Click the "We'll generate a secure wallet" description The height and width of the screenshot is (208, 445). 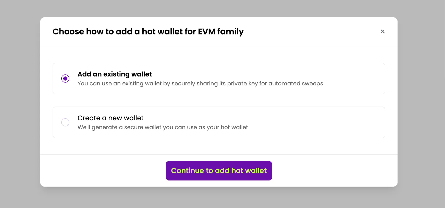[163, 127]
